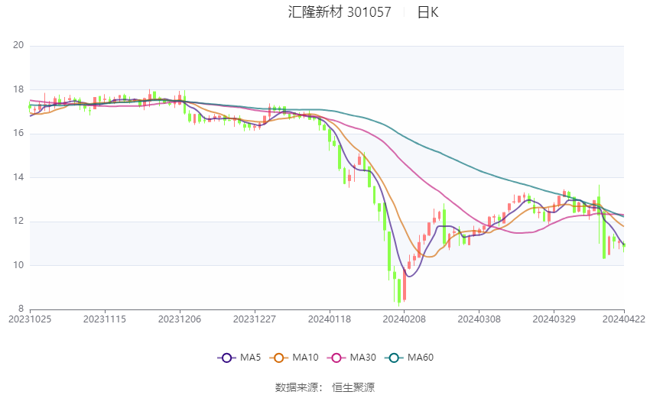The height and width of the screenshot is (395, 650).
Task: Toggle the MA5 legend series
Action: pyautogui.click(x=239, y=358)
